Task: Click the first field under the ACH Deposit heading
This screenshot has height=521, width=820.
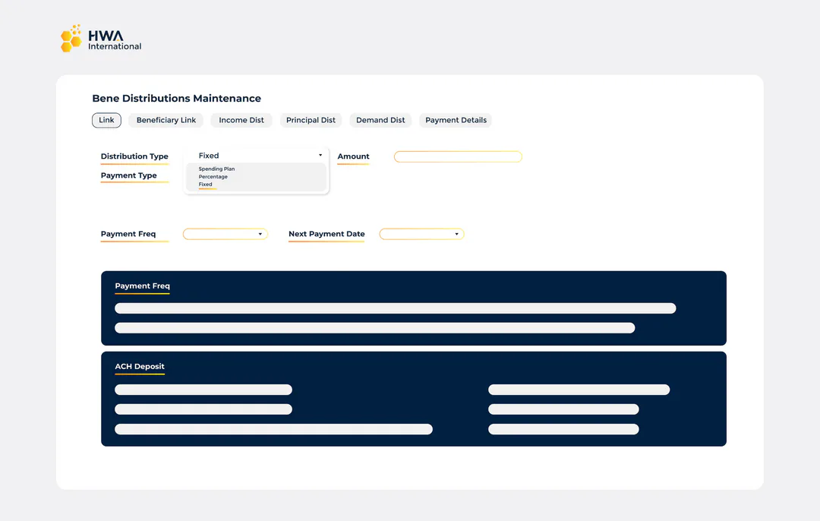Action: click(x=203, y=390)
